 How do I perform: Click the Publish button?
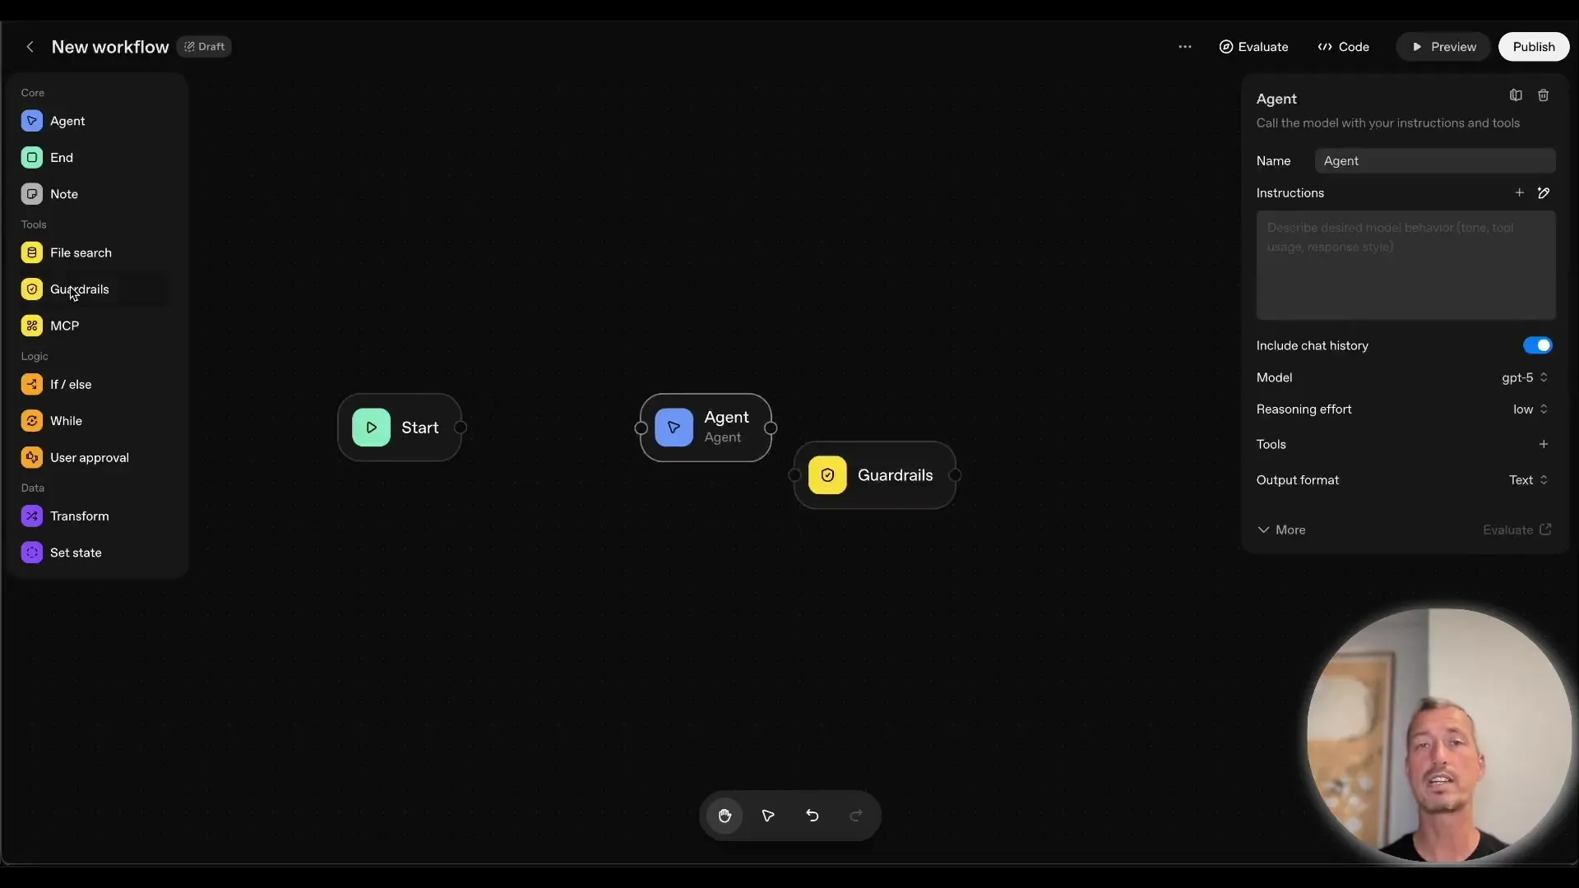coord(1534,47)
